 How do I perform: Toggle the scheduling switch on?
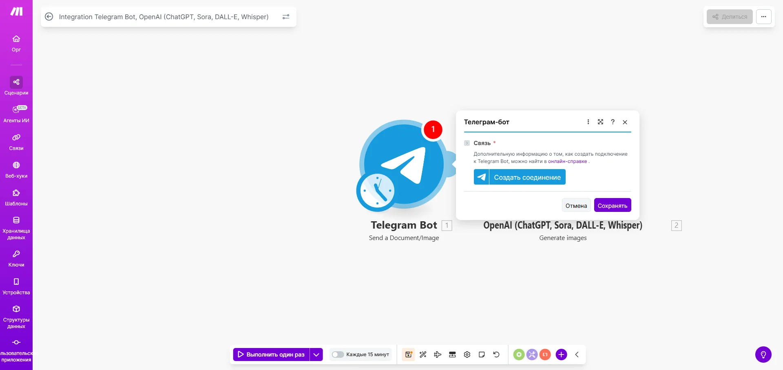click(x=338, y=355)
